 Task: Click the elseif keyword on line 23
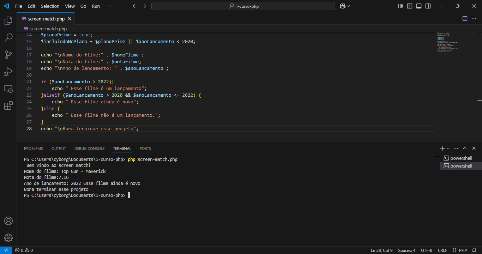pyautogui.click(x=52, y=95)
